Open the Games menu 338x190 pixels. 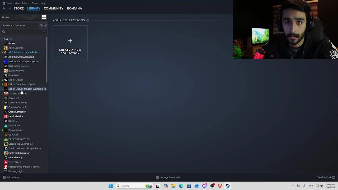tap(35, 3)
